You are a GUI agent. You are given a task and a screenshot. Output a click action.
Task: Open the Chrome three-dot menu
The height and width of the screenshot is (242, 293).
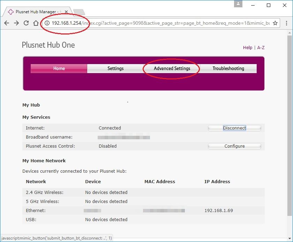point(286,23)
